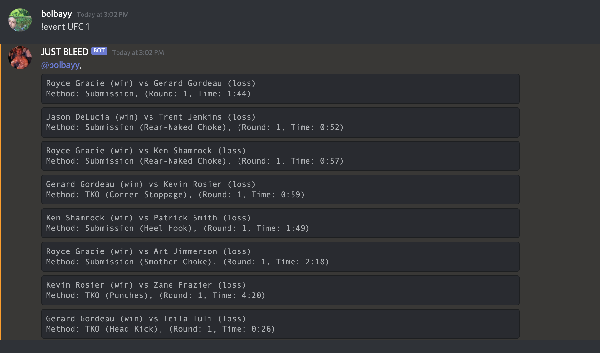Click bolbayy's profile avatar

click(19, 20)
